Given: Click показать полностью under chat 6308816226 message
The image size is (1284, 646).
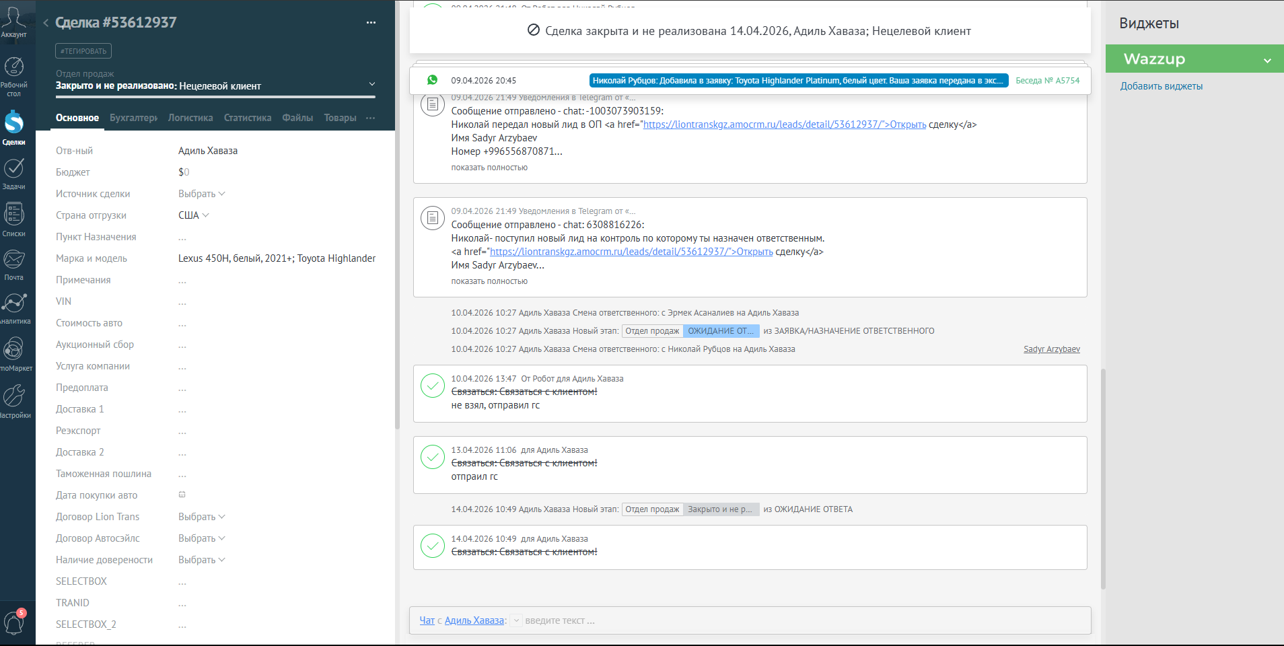Looking at the screenshot, I should point(489,281).
